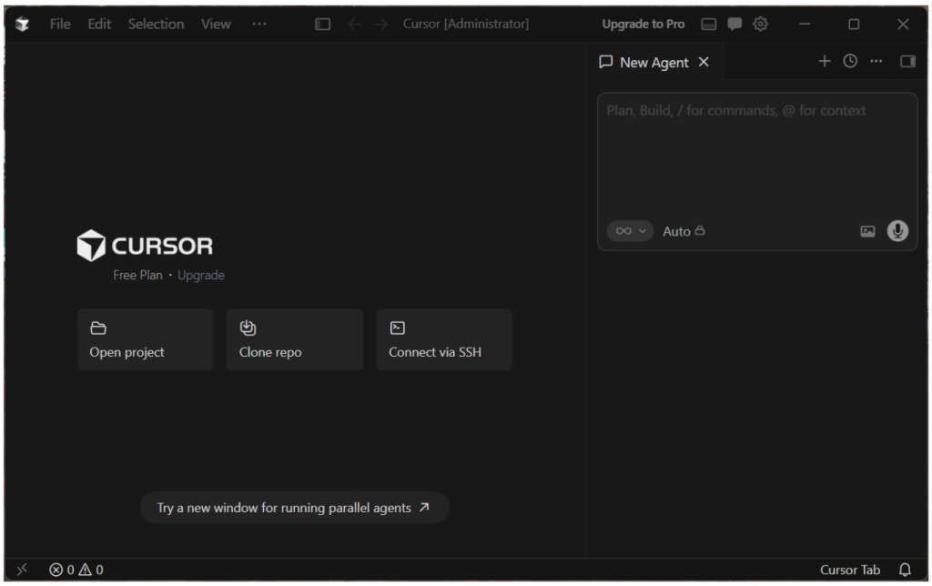This screenshot has width=932, height=586.
Task: Open the Auto model selector
Action: (684, 231)
